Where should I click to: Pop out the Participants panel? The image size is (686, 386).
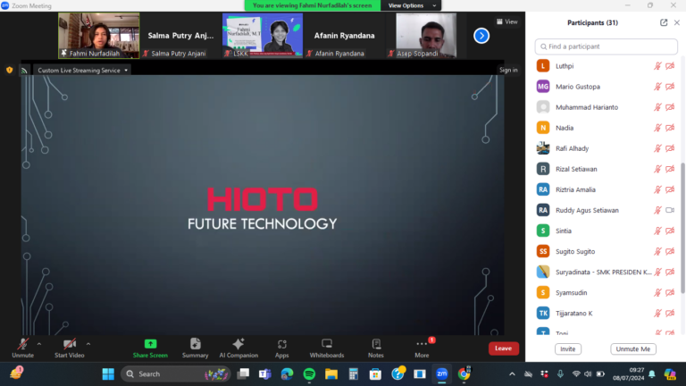click(x=664, y=22)
